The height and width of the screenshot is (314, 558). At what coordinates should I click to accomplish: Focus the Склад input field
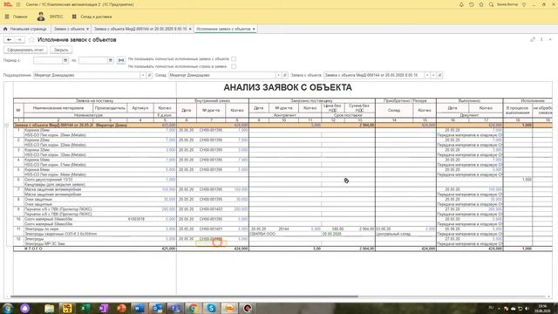click(221, 75)
